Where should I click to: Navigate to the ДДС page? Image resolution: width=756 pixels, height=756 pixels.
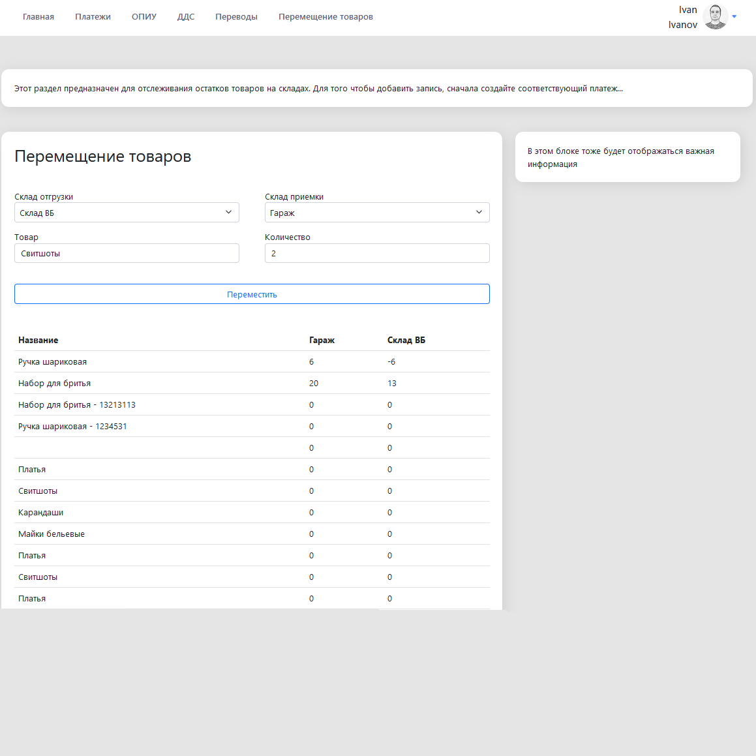pyautogui.click(x=186, y=17)
